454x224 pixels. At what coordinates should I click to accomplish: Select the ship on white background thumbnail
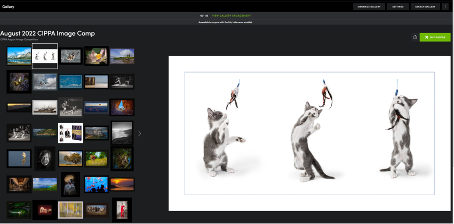click(x=45, y=107)
